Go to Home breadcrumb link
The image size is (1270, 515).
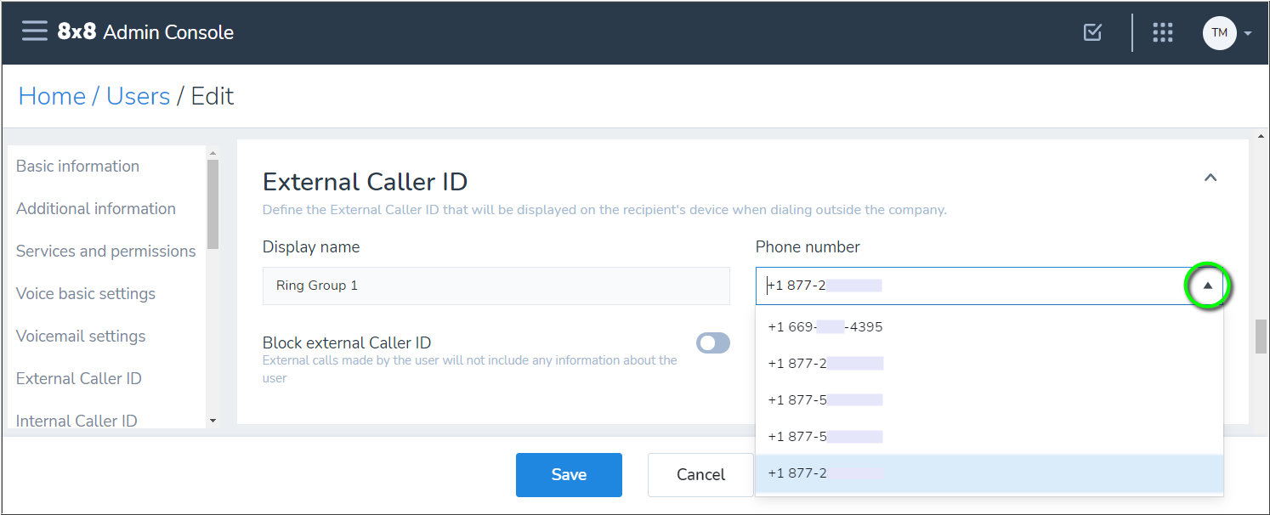(x=52, y=96)
